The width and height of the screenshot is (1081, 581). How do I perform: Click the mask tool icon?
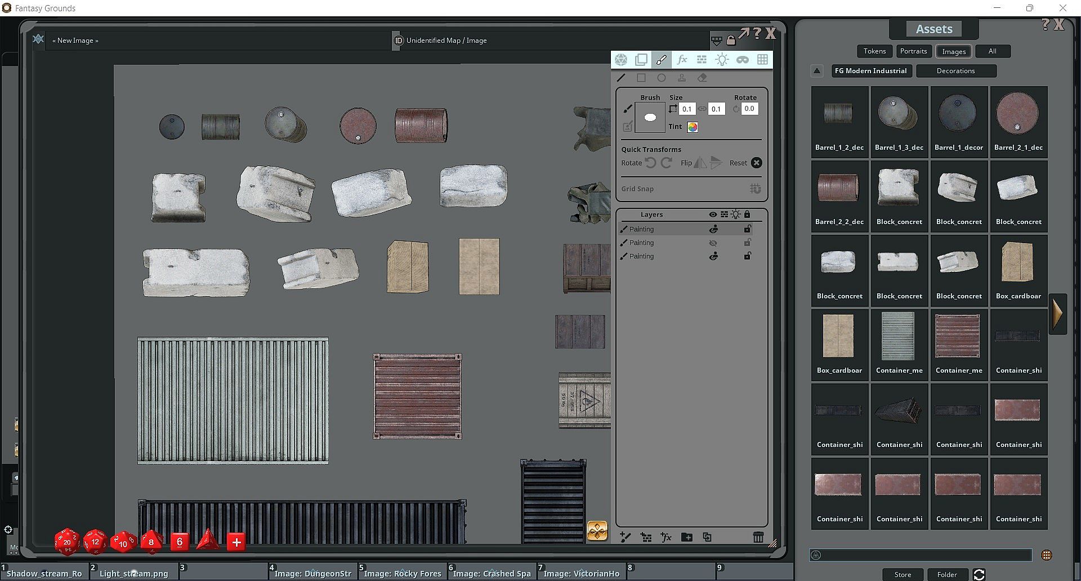743,60
